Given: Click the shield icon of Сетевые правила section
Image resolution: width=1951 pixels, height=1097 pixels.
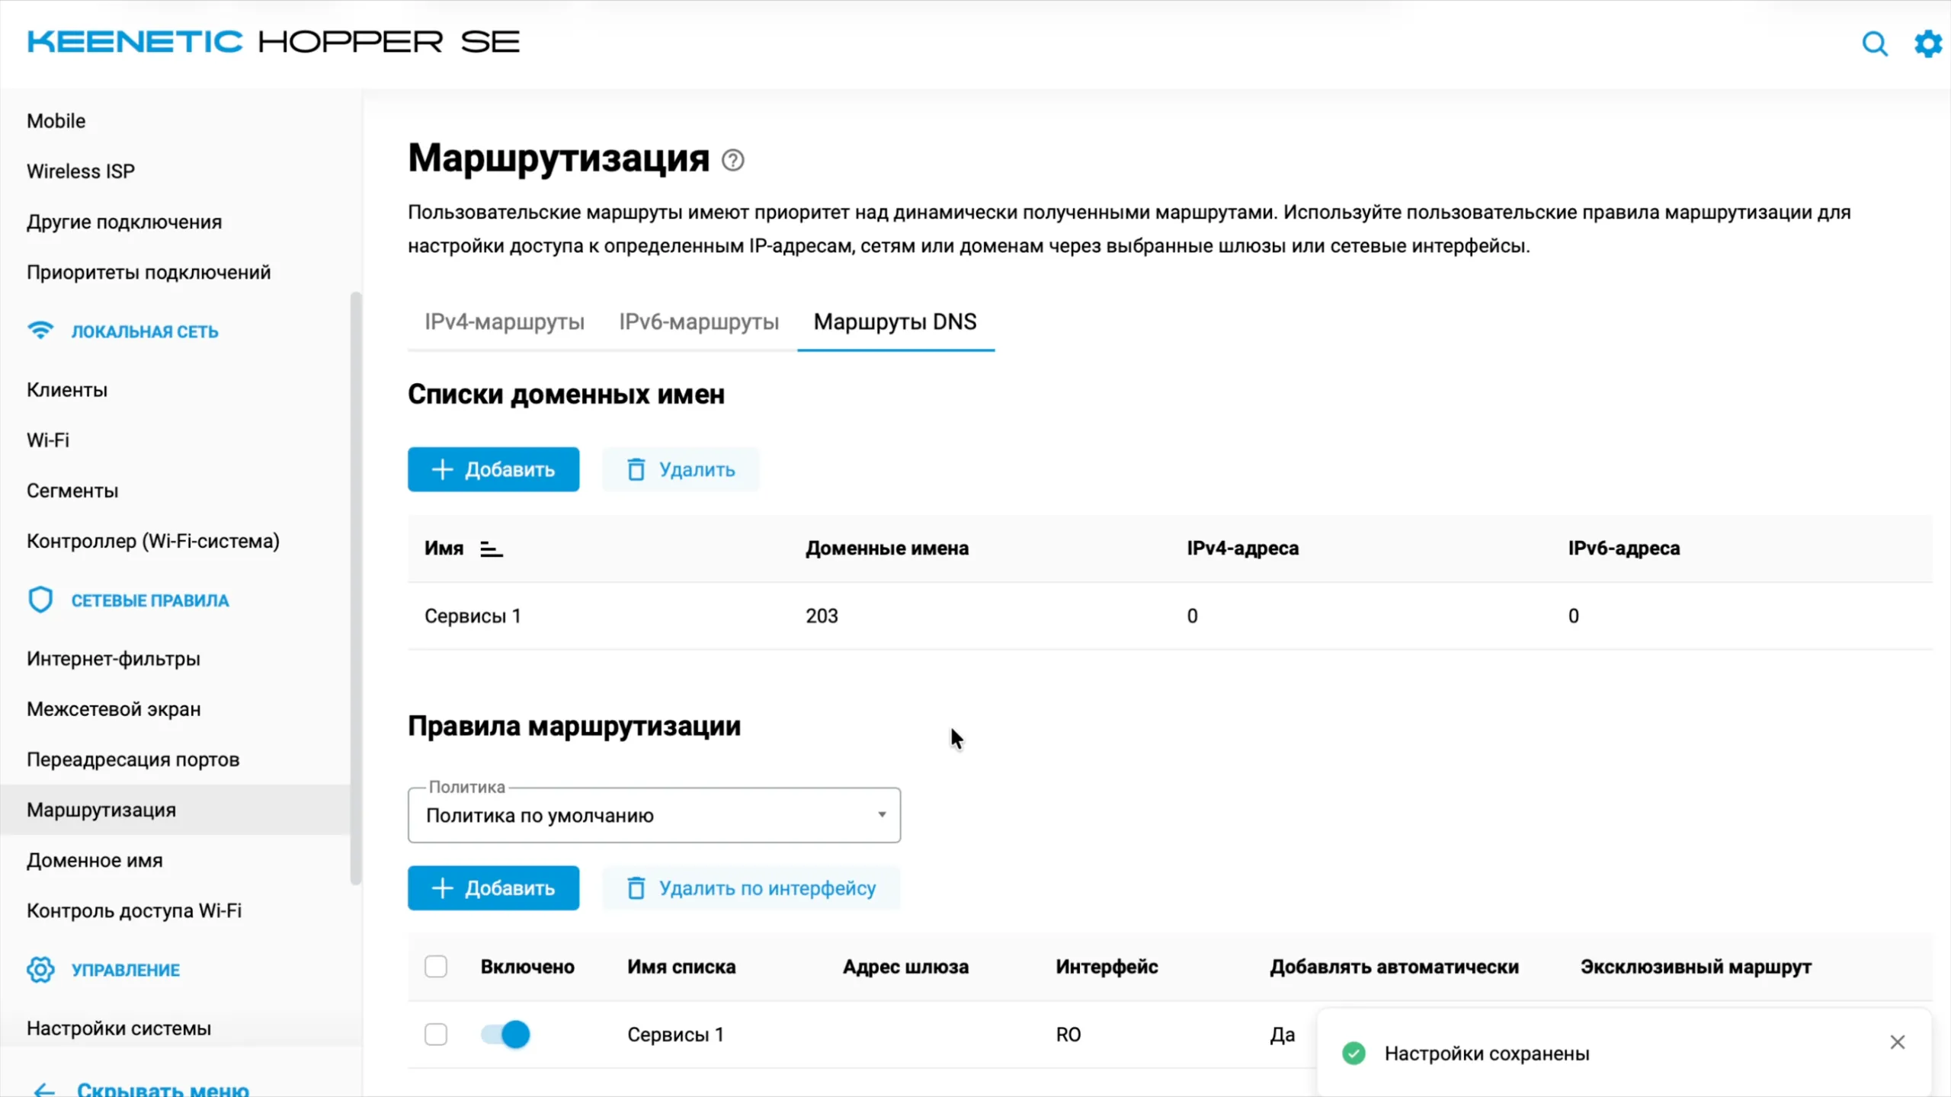Looking at the screenshot, I should [x=40, y=600].
